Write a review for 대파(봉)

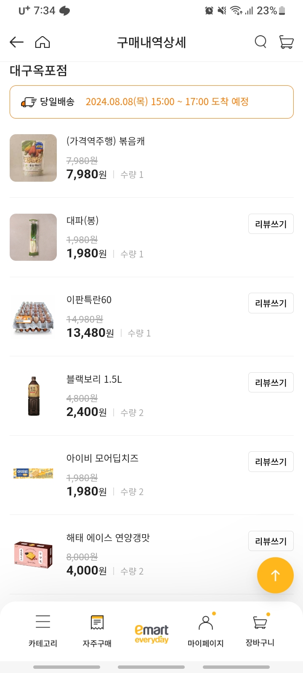(271, 224)
